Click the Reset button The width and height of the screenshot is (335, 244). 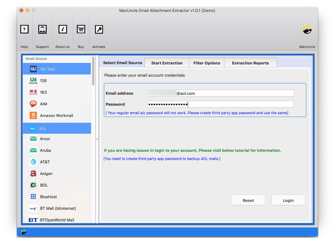coord(248,200)
